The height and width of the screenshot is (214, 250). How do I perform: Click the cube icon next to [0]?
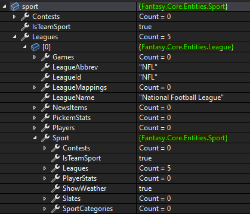tap(35, 47)
